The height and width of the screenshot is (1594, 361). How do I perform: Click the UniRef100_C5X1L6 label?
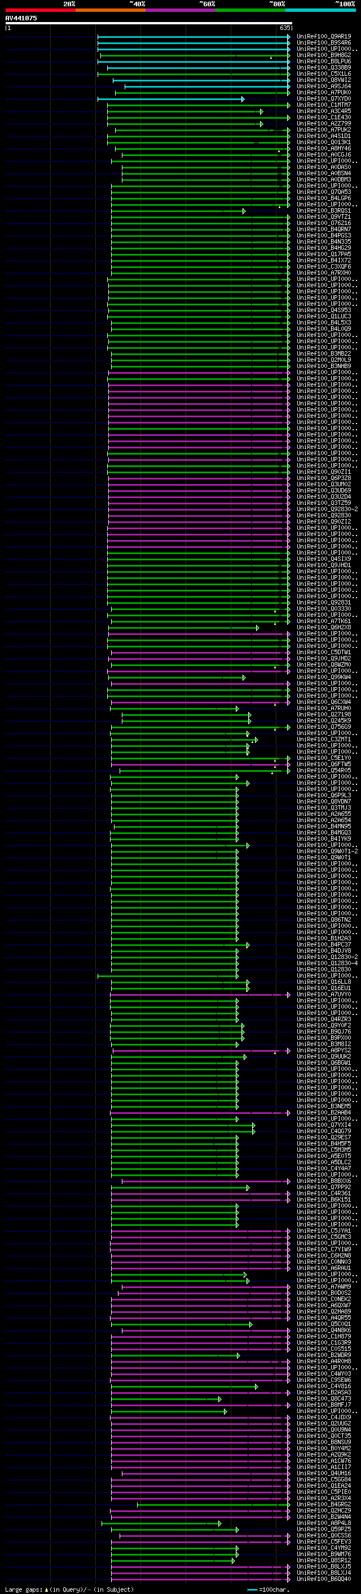pos(323,74)
